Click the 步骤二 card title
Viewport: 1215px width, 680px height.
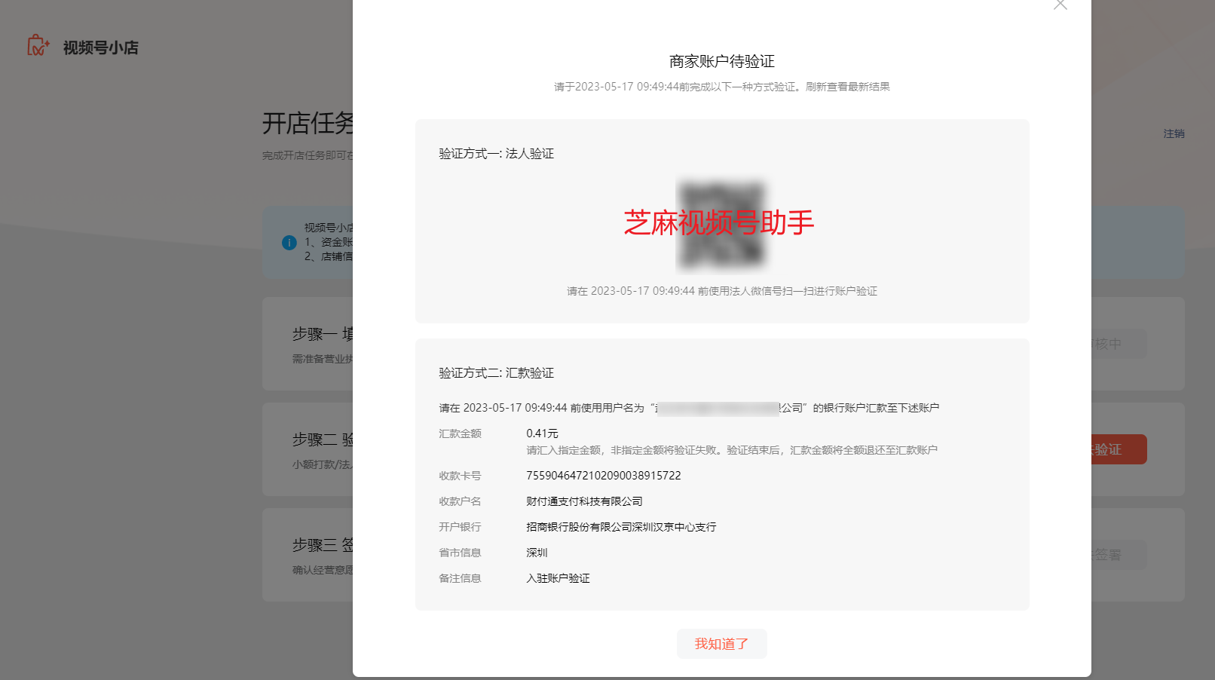coord(323,440)
